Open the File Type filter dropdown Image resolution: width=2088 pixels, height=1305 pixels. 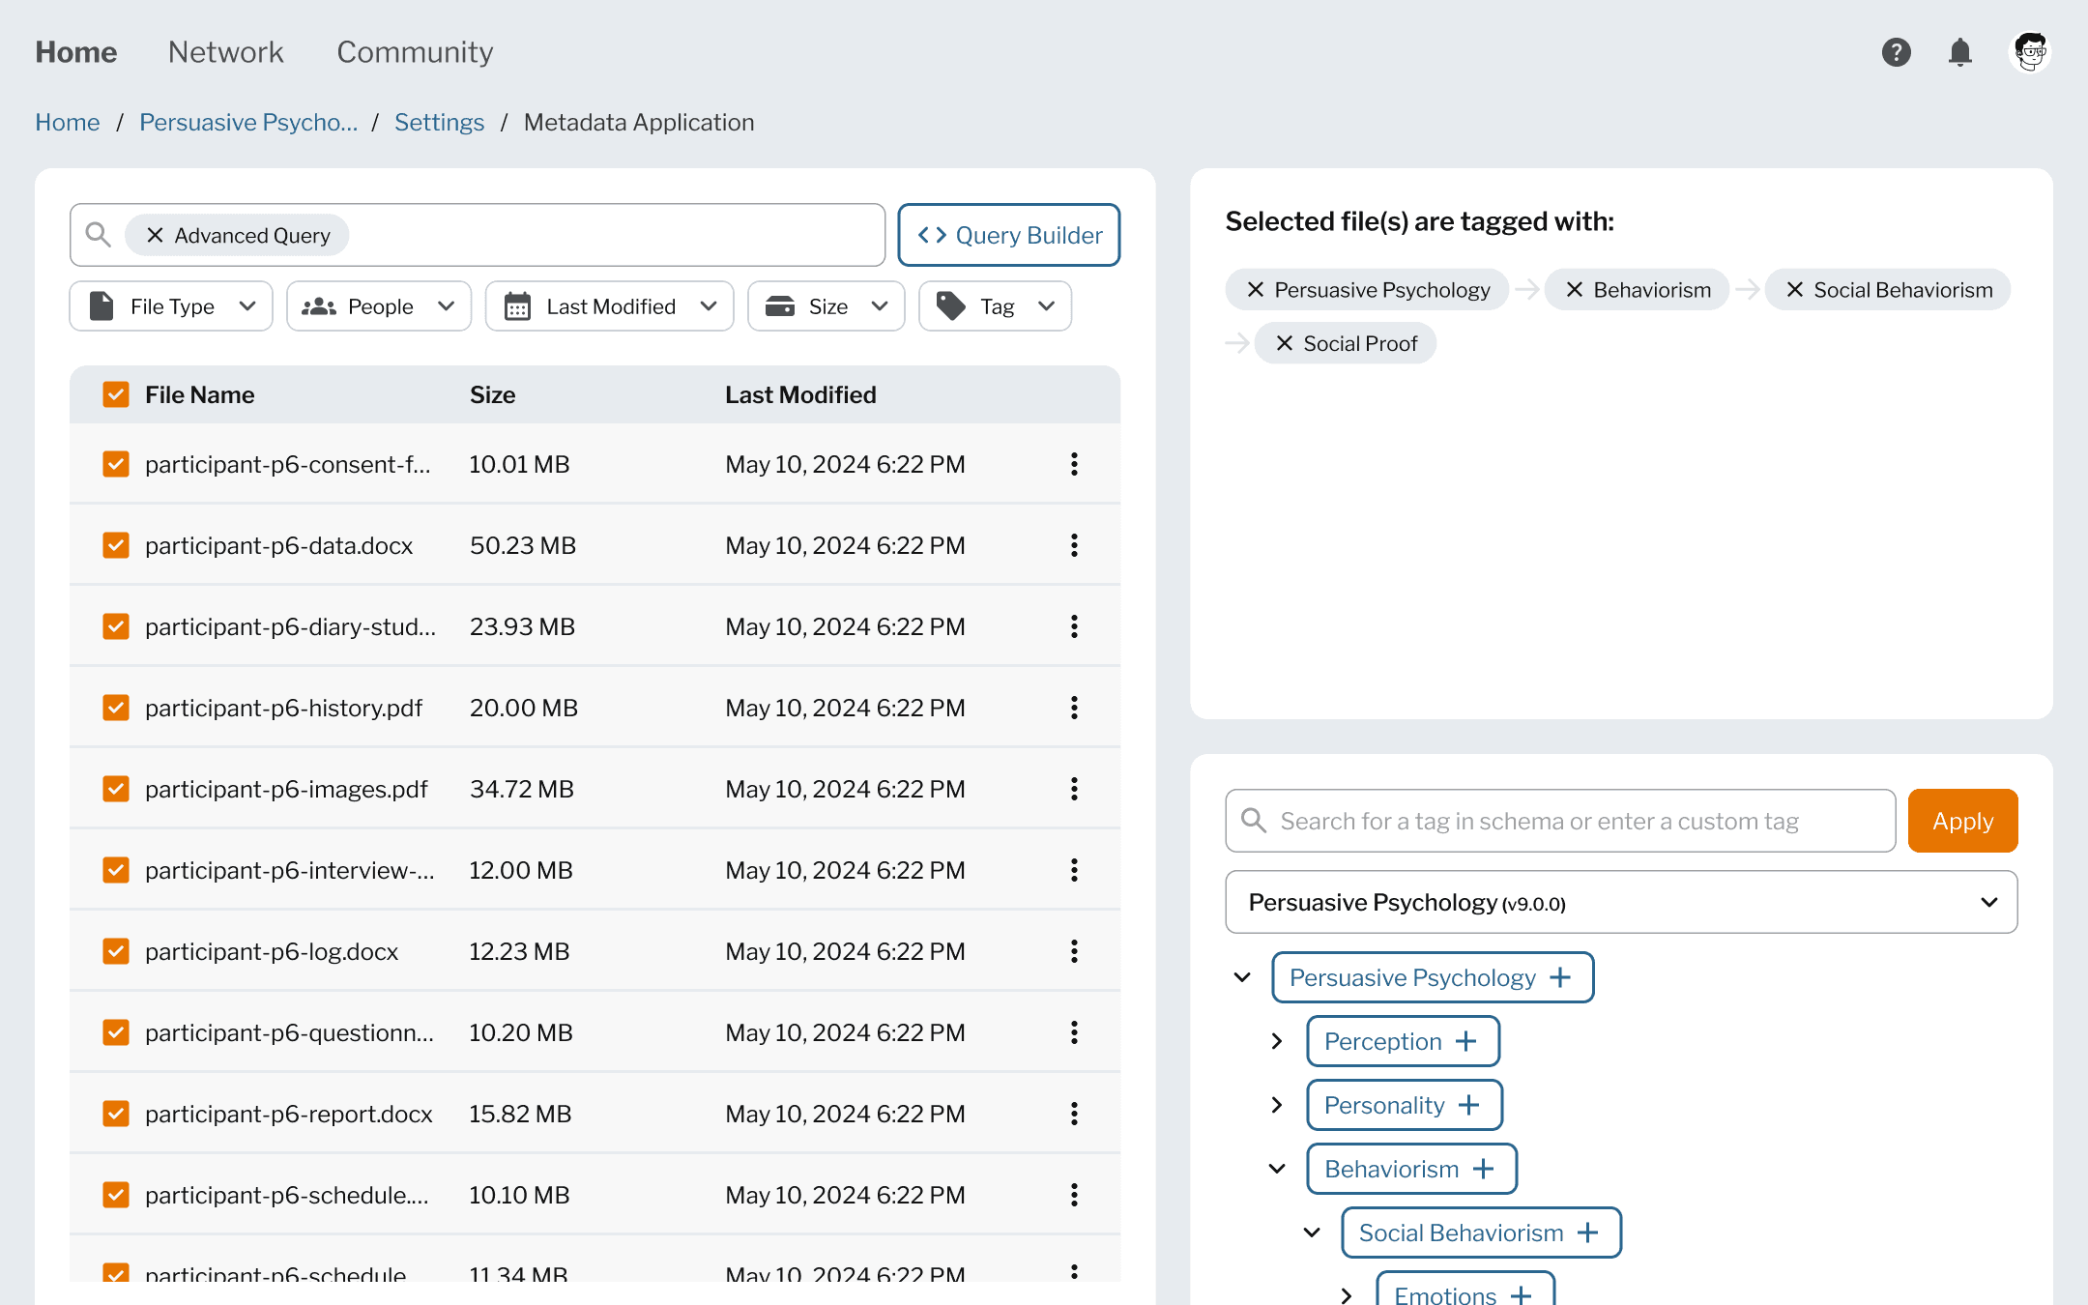pos(171,306)
